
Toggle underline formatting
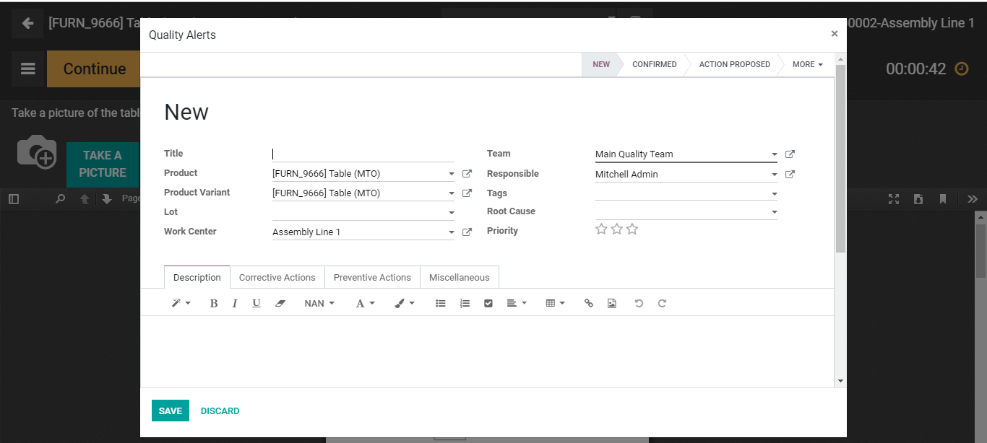tap(257, 304)
